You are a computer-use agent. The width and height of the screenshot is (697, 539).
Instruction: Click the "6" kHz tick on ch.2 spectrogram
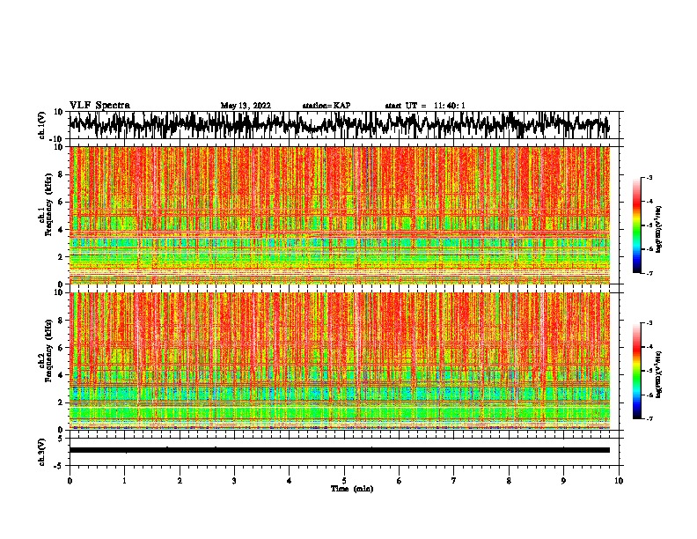(61, 348)
